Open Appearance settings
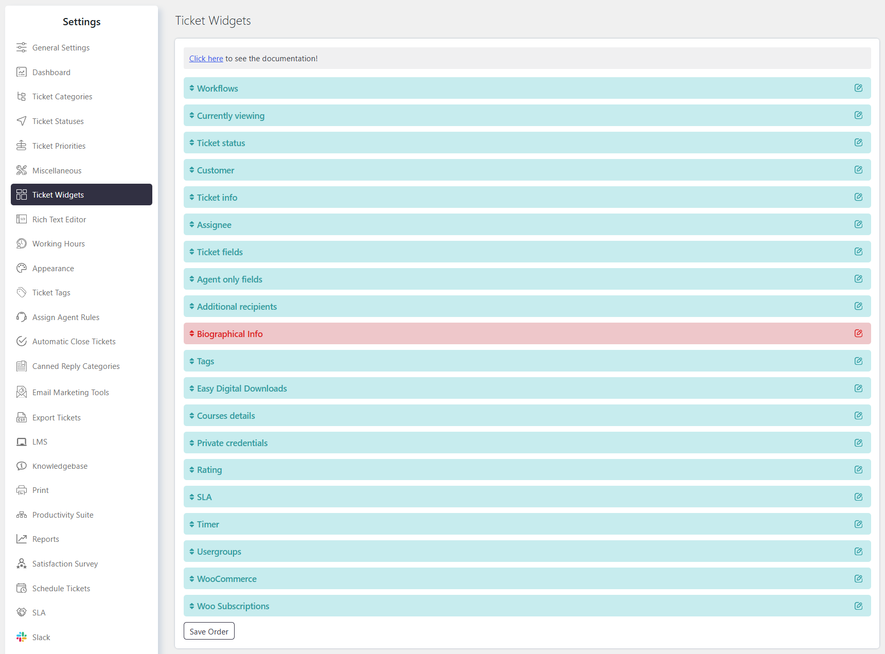 pyautogui.click(x=81, y=269)
